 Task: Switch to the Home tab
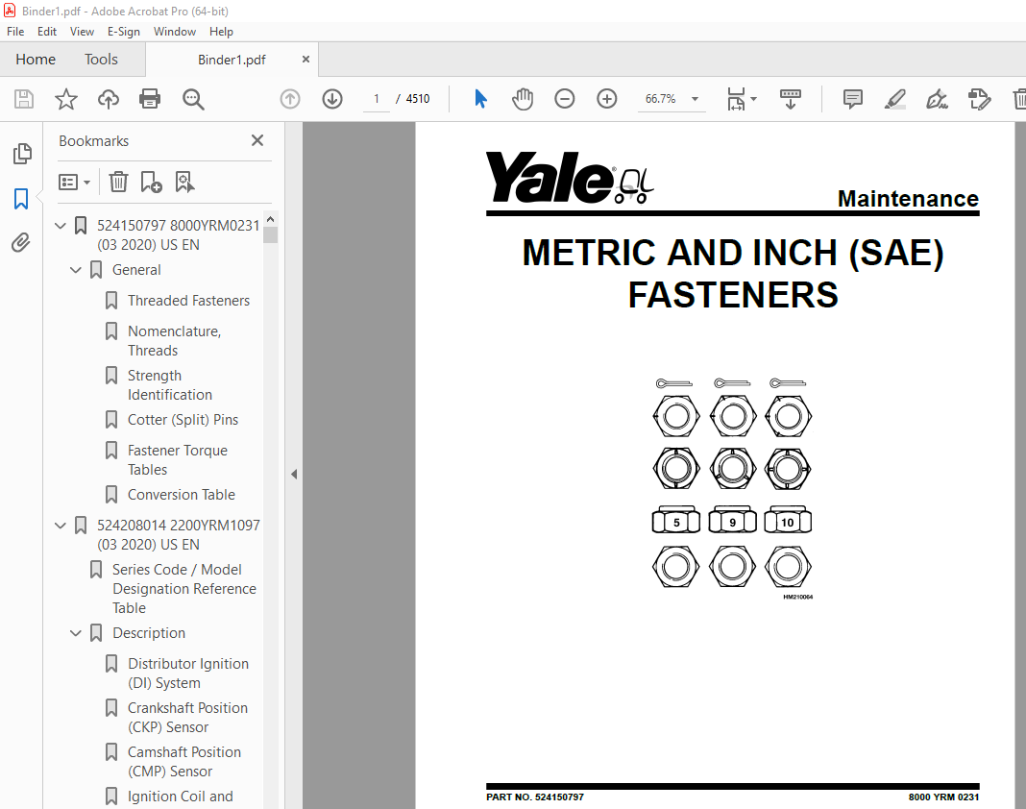pos(36,60)
